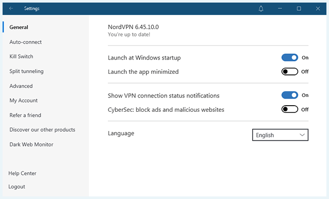
Task: Select the General settings tab
Action: click(x=19, y=27)
